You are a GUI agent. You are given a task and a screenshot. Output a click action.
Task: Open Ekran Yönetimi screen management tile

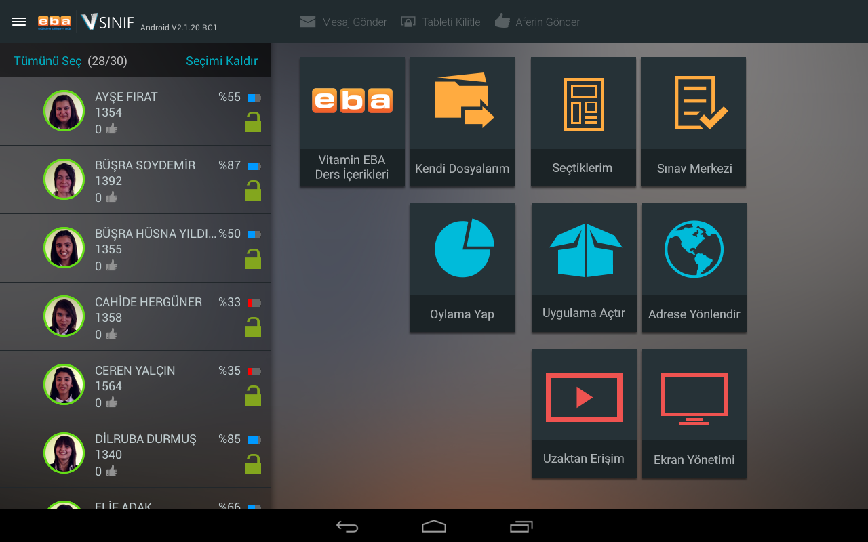click(x=694, y=413)
